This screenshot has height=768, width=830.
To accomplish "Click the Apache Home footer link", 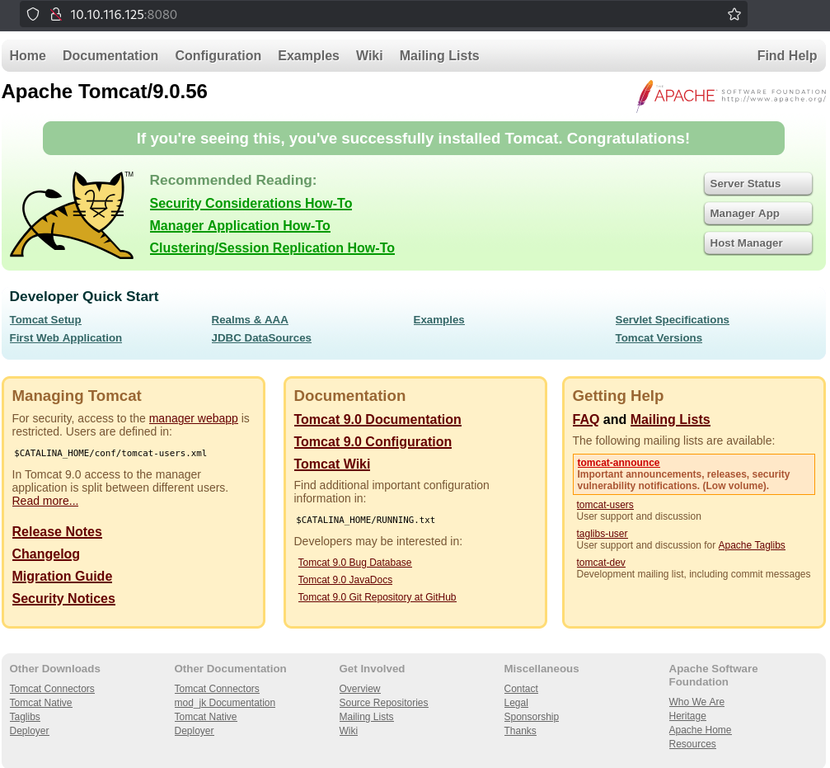I will pyautogui.click(x=700, y=730).
